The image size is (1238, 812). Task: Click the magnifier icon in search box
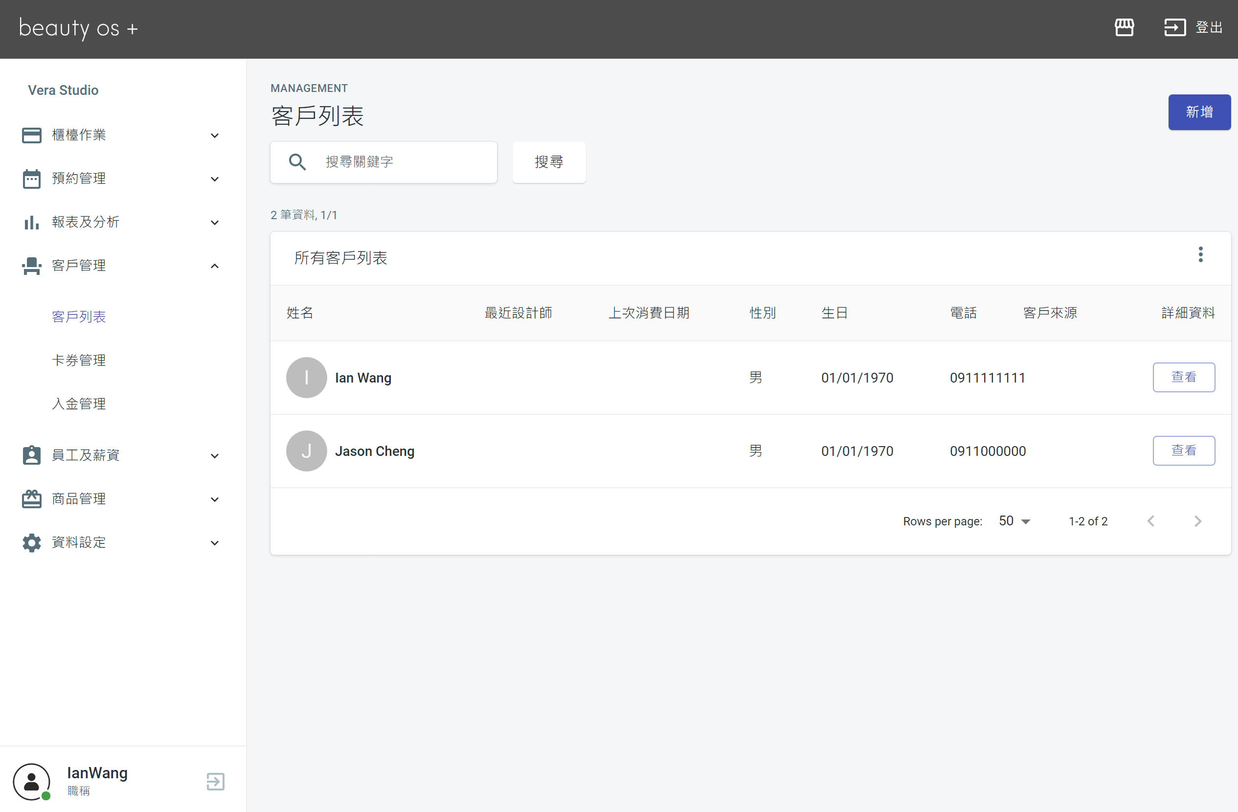[x=297, y=162]
